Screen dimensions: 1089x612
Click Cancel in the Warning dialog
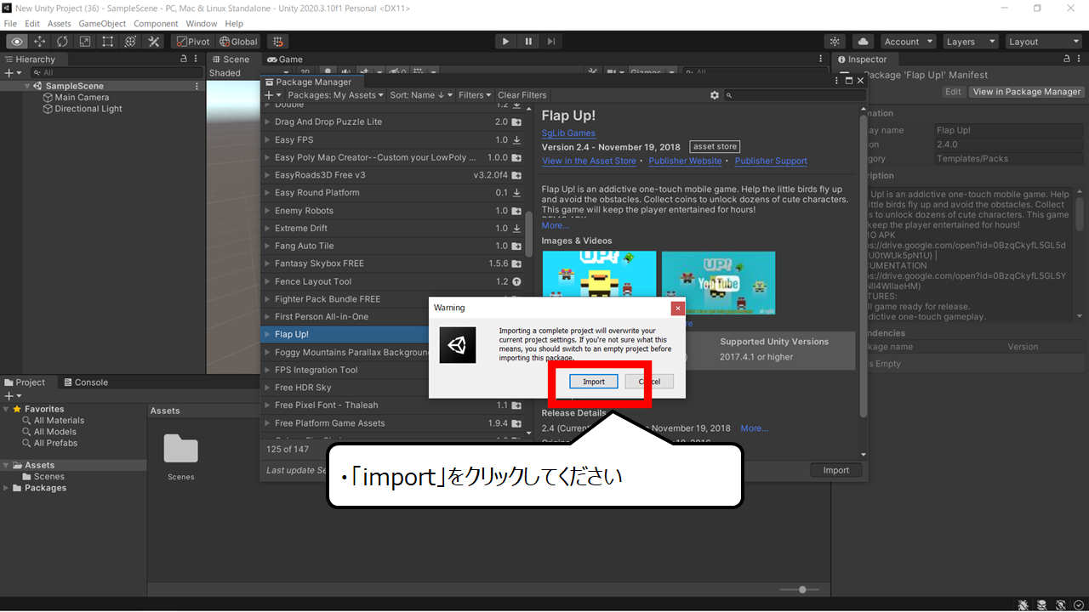pyautogui.click(x=649, y=382)
